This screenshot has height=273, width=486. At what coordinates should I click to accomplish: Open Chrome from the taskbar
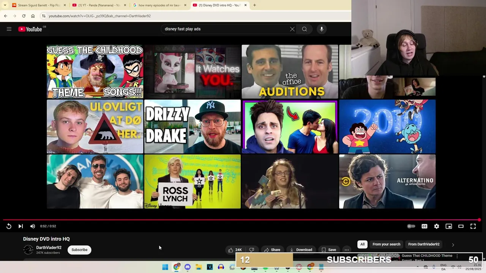pos(176,267)
